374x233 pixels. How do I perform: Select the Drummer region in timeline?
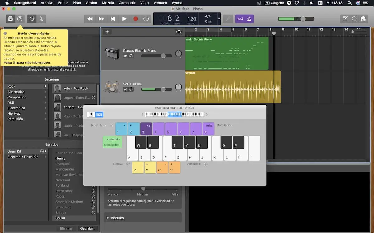(233, 87)
